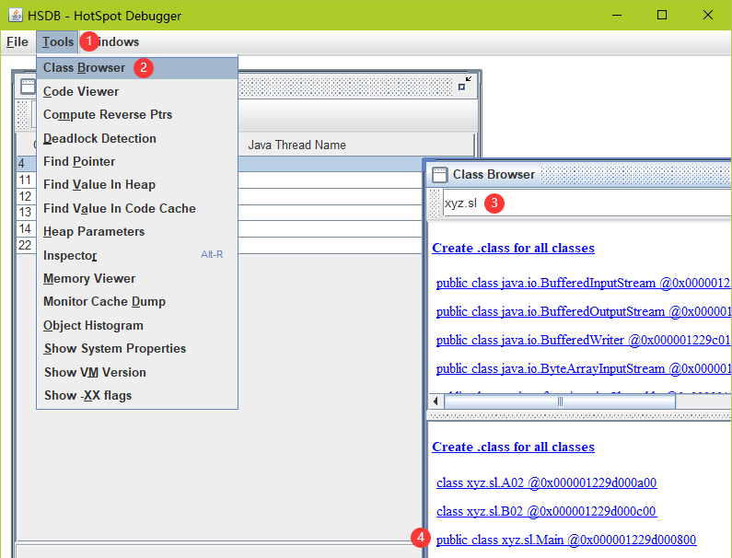Screen dimensions: 732x558
Task: Open the Inspector tool entry
Action: tap(137, 255)
